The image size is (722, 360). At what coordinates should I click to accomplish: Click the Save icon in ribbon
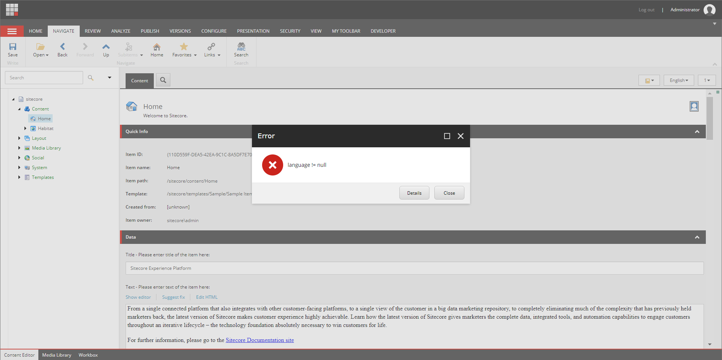point(13,47)
